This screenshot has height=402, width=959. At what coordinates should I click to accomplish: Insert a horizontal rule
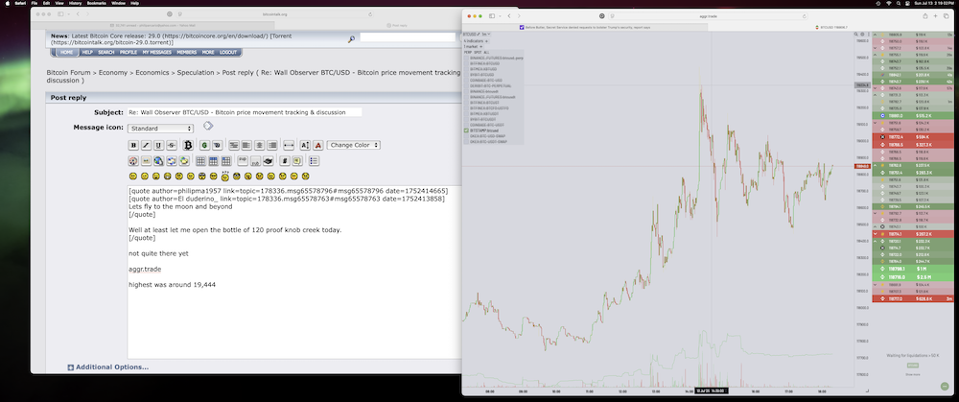(x=289, y=145)
